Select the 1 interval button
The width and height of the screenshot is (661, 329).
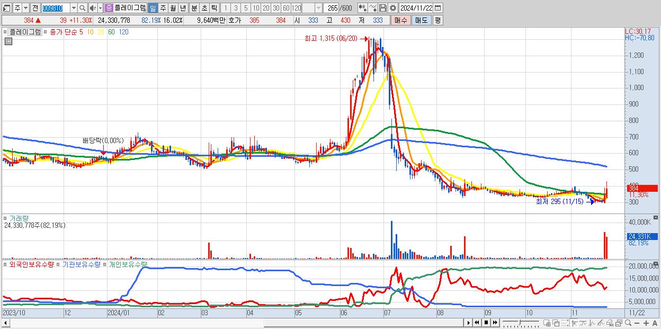(226, 8)
